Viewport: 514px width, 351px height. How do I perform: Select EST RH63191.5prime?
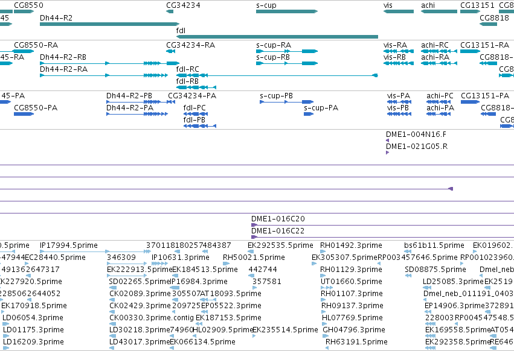[356, 342]
